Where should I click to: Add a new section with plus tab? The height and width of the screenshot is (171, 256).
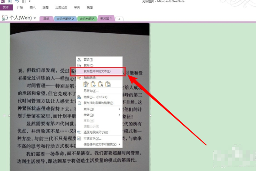tap(119, 19)
